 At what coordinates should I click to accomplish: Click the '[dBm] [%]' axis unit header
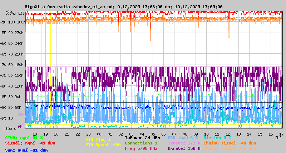(x=15, y=13)
